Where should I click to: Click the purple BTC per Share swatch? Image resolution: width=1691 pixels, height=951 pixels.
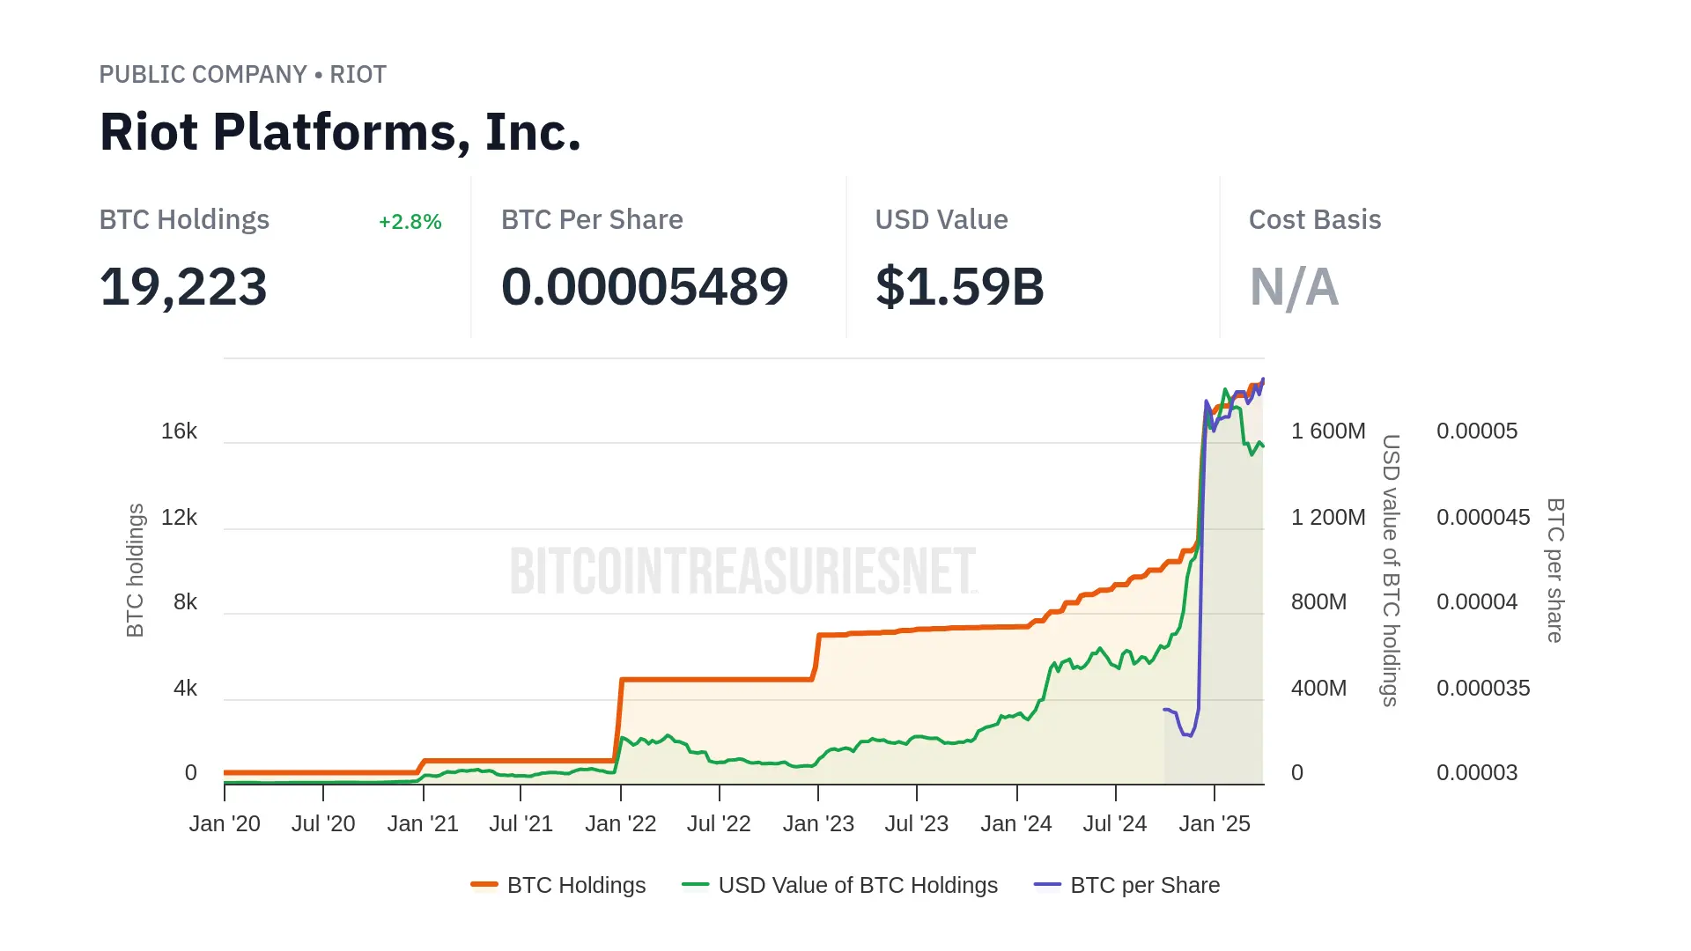[x=1048, y=885]
